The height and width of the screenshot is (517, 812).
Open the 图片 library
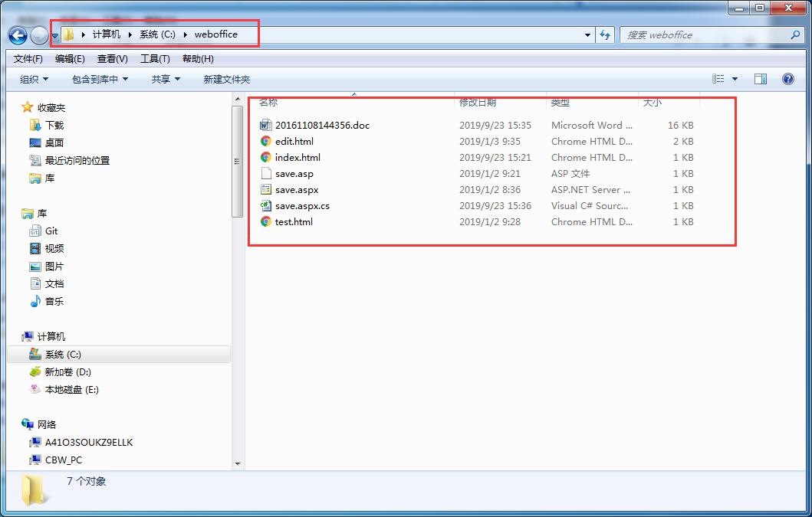[54, 266]
